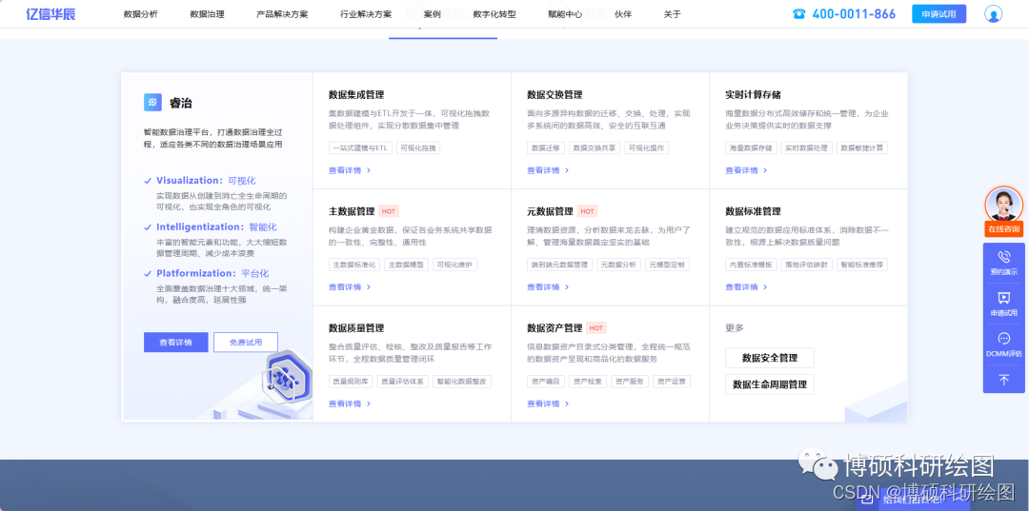Click the 实时计算存储 heading
The width and height of the screenshot is (1029, 511).
point(753,95)
